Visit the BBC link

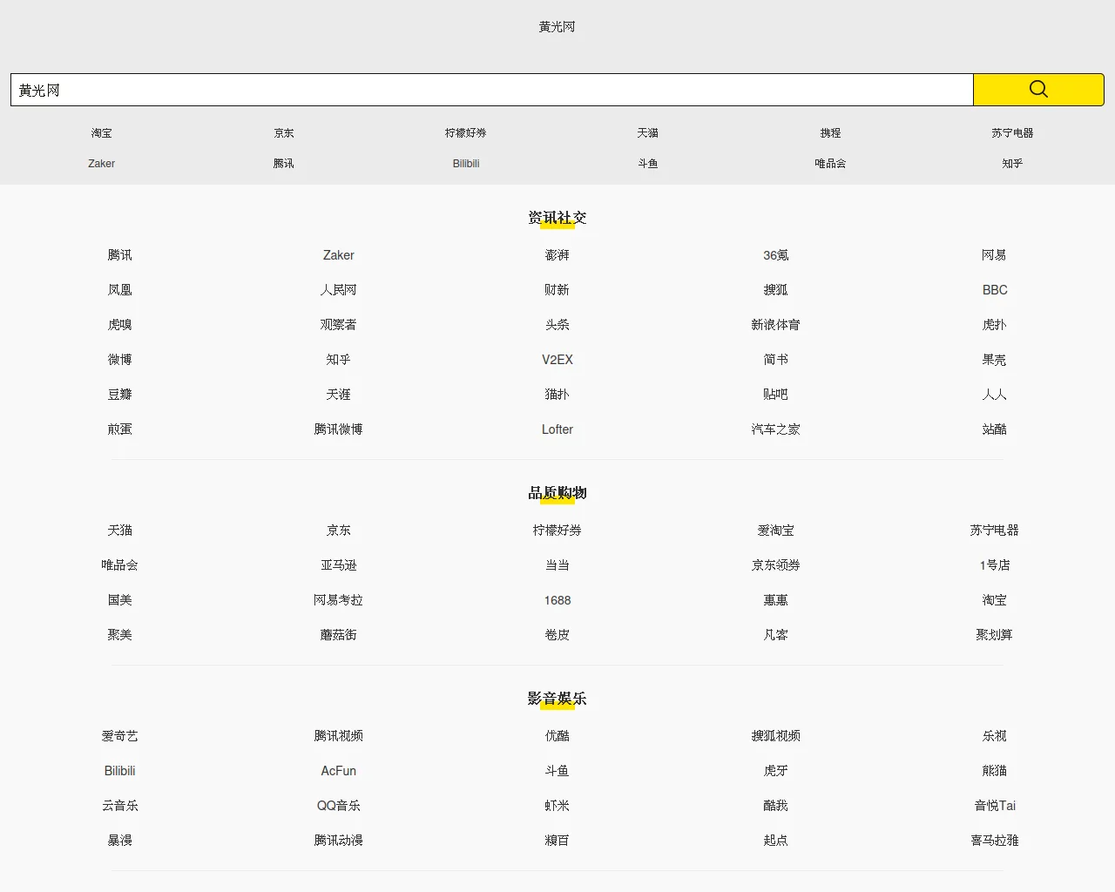[995, 290]
